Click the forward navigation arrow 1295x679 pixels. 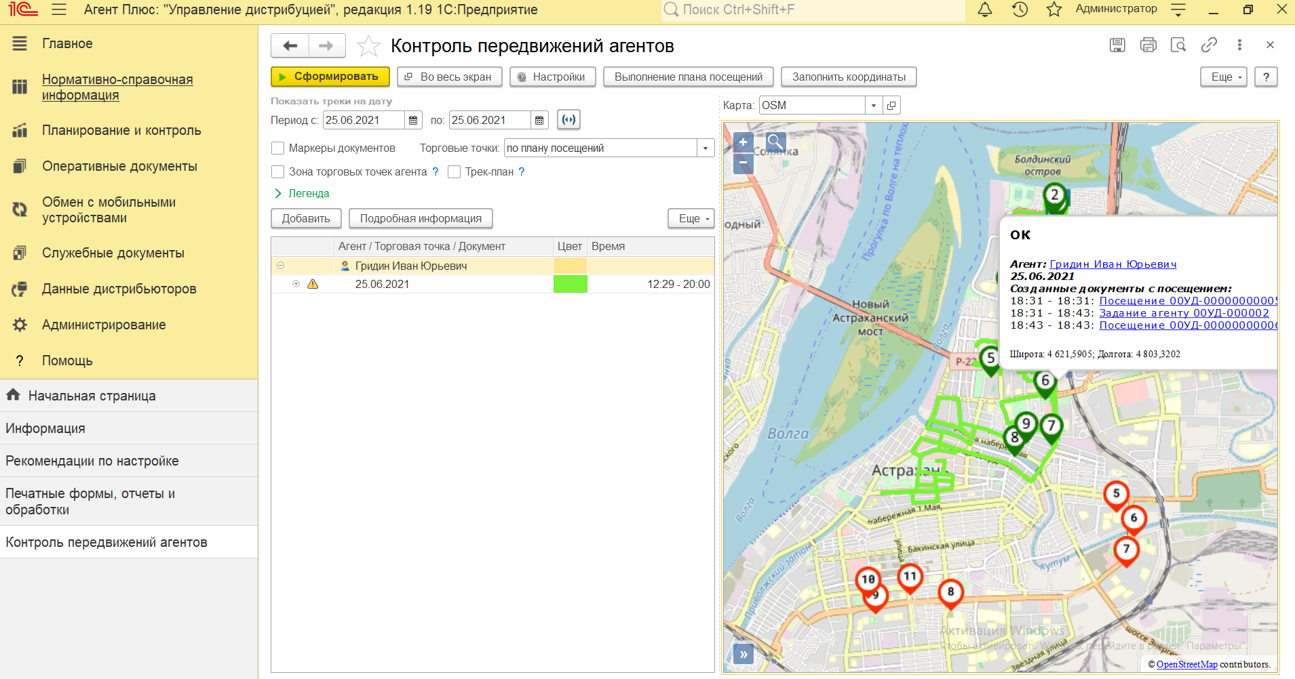[x=326, y=45]
